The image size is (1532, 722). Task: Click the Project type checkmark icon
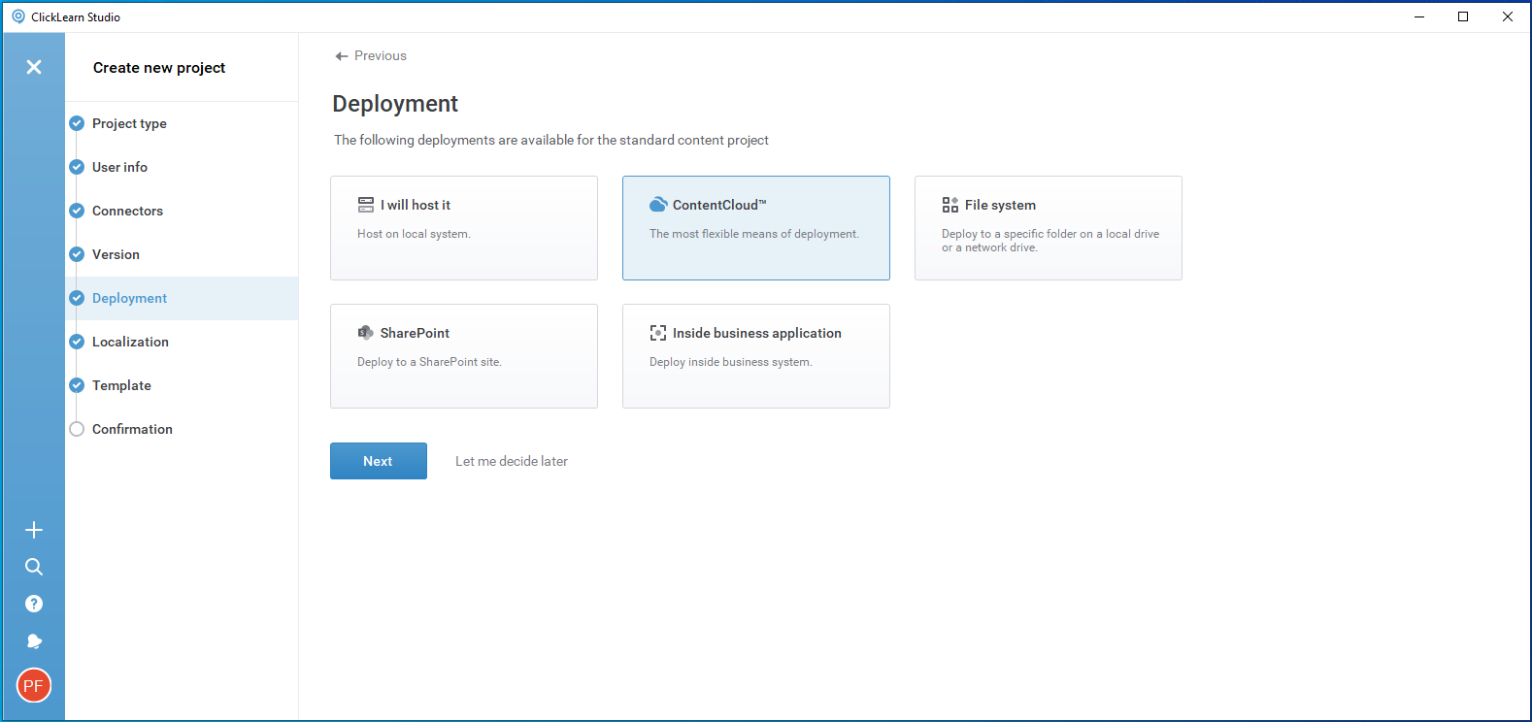pos(77,123)
